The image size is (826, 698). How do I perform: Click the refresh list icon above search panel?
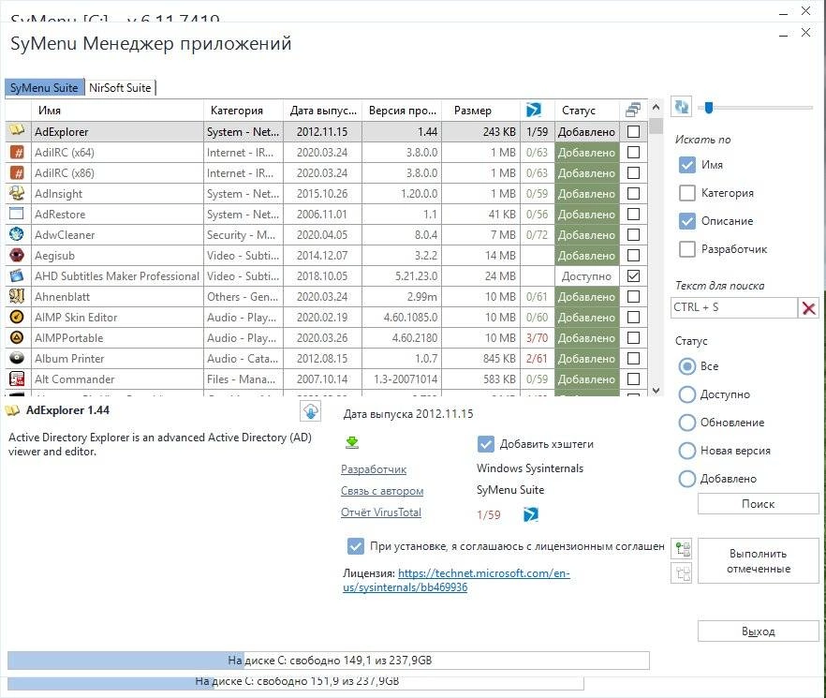681,107
